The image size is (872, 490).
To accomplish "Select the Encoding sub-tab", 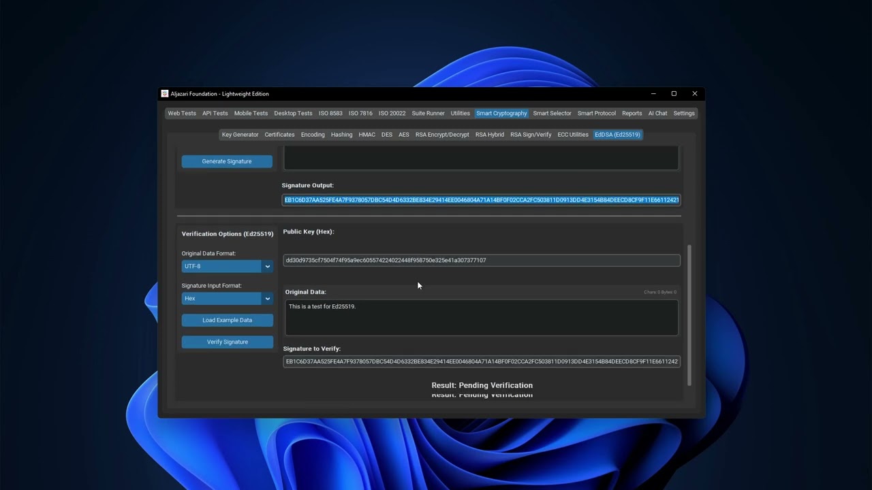I will point(313,135).
